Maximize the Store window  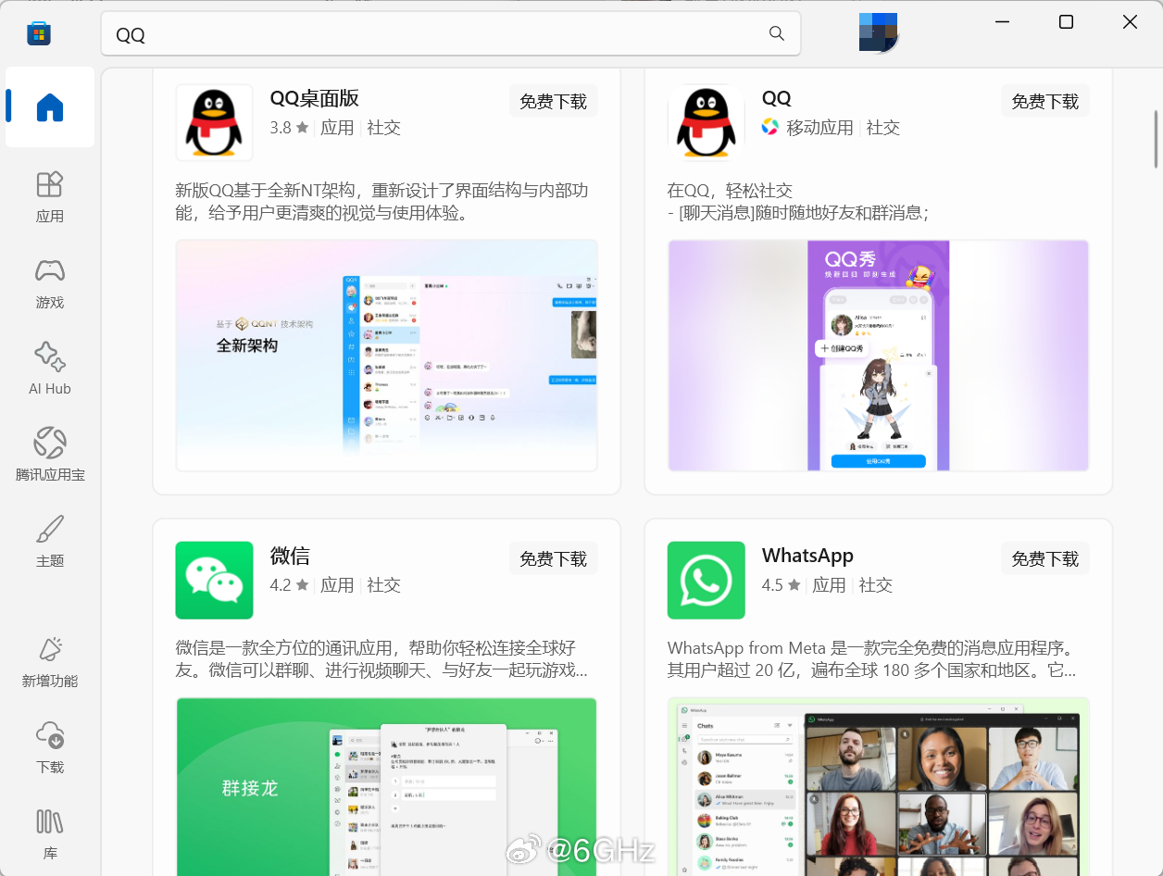(1066, 22)
